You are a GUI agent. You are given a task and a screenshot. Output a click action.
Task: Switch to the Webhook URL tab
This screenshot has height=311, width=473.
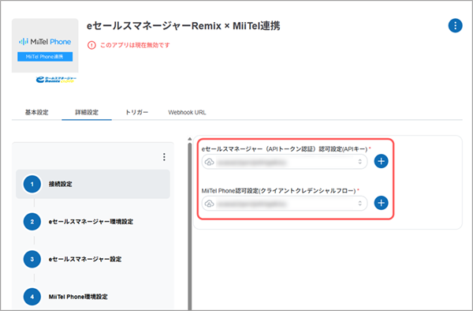pos(187,112)
